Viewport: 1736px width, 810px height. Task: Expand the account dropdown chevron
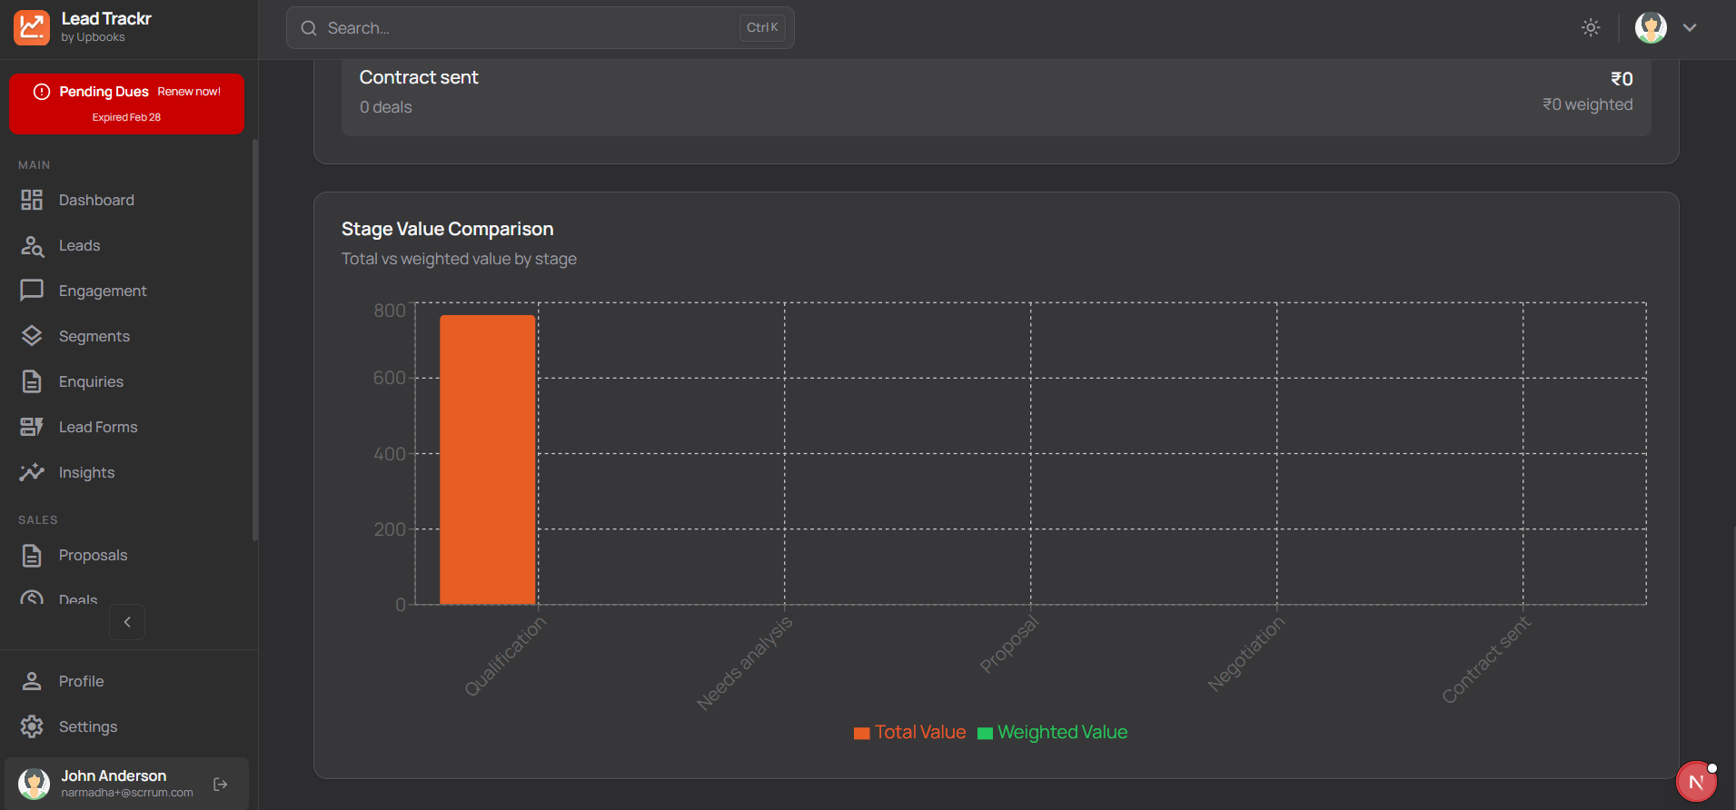1690,27
